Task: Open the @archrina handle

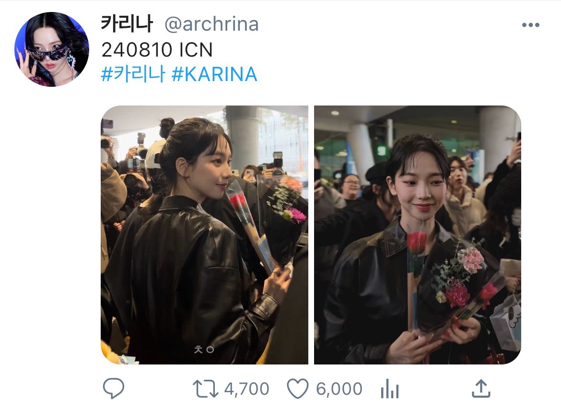Action: (x=211, y=24)
